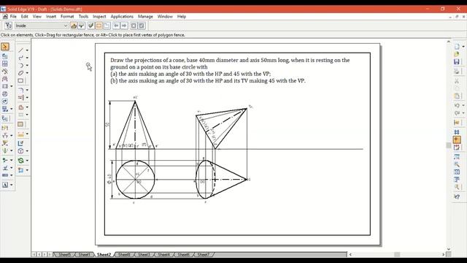Click the New document icon
The width and height of the screenshot is (467, 263).
[x=457, y=47]
